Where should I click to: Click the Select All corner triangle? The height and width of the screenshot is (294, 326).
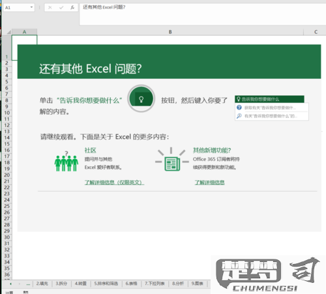pyautogui.click(x=8, y=32)
